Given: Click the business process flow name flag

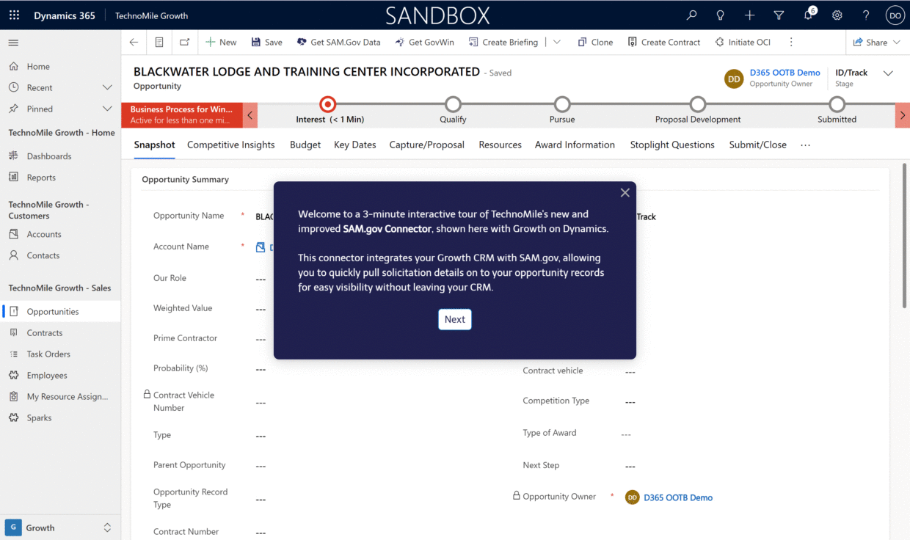Looking at the screenshot, I should tap(182, 114).
